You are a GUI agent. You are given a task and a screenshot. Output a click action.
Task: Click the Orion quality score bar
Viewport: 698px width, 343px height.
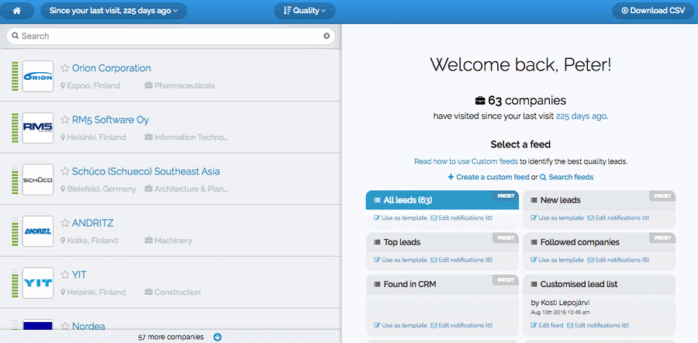tap(15, 77)
